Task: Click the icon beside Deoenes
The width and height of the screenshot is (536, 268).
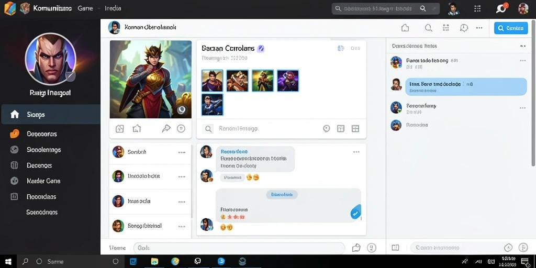Action: coord(14,165)
